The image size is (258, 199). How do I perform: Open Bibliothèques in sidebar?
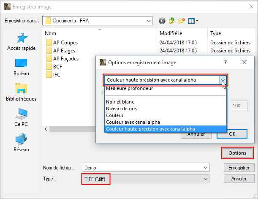pyautogui.click(x=21, y=93)
